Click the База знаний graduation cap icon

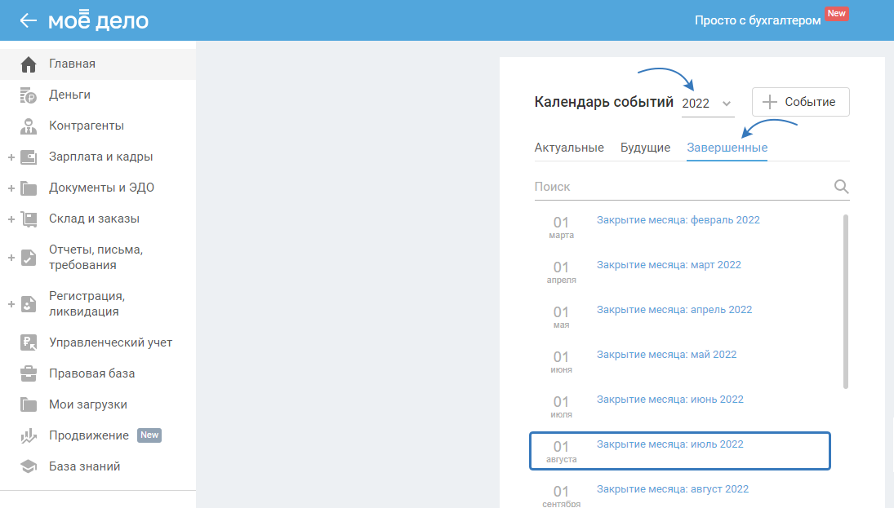29,466
